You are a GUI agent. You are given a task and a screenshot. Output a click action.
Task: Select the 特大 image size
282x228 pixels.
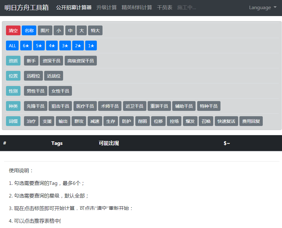point(95,31)
